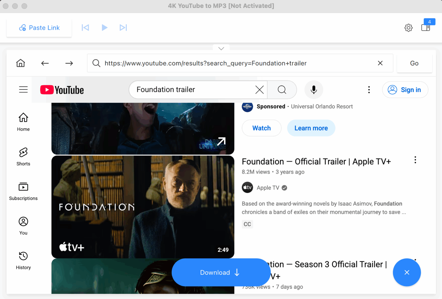Click Home in the YouTube sidebar

(23, 122)
